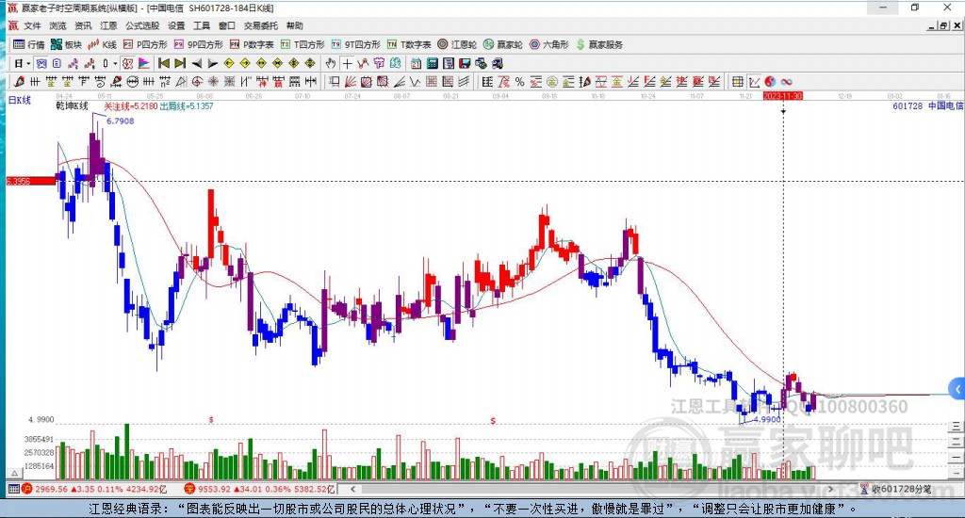Screen dimensions: 965x518
Task: Open the 设置 menu
Action: [x=176, y=25]
